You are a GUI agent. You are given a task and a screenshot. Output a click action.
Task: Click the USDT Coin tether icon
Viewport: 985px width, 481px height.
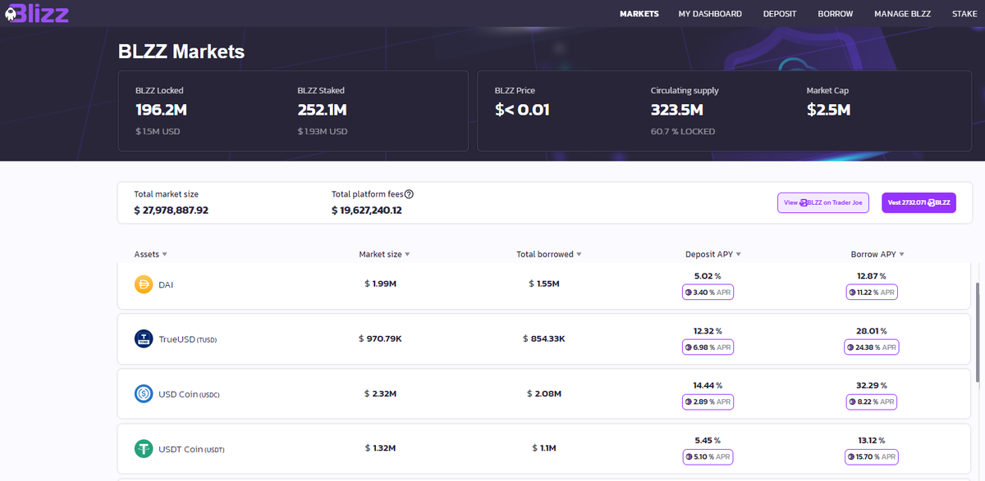(x=144, y=448)
